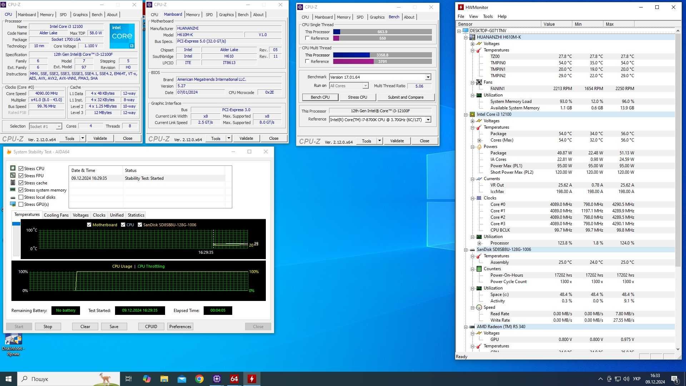Viewport: 686px width, 386px height.
Task: Switch to CPU-Z via its taskbar icon
Action: 217,379
